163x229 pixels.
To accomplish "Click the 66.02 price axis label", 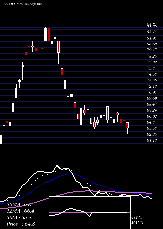I will click(x=152, y=116).
